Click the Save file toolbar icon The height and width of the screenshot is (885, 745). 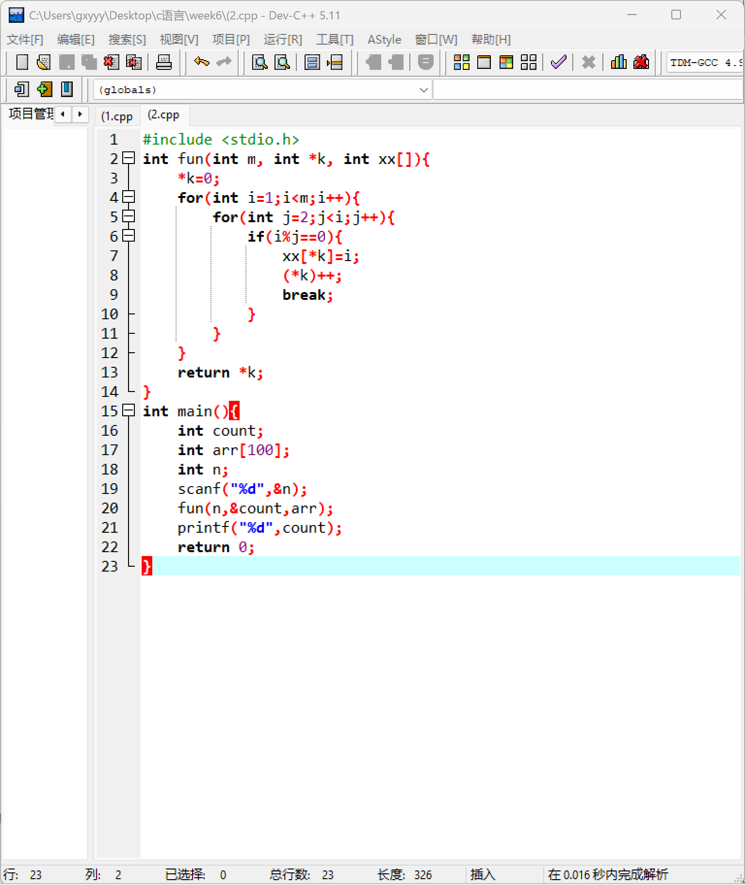pos(66,62)
